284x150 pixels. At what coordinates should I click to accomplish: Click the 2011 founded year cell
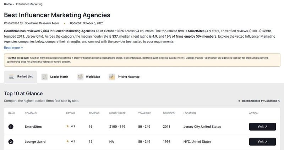pos(166,127)
